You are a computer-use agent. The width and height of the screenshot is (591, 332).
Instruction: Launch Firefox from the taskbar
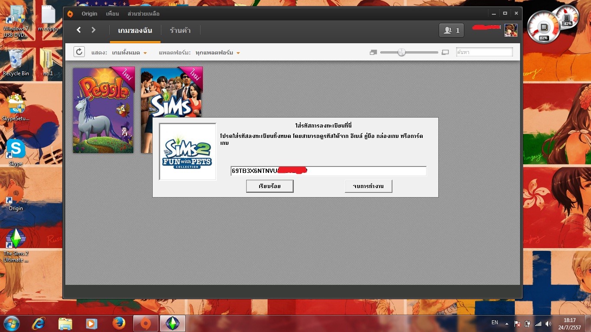119,323
